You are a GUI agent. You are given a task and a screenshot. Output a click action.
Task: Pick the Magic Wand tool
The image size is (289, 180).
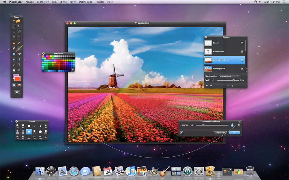click(19, 37)
